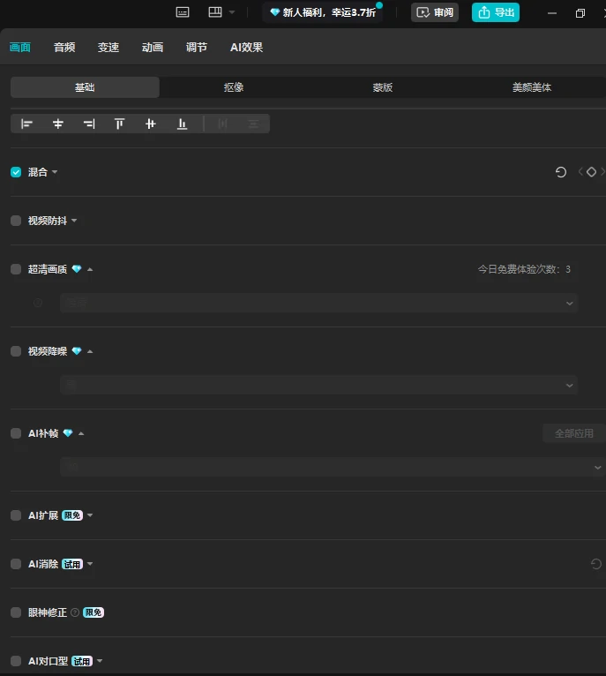606x676 pixels.
Task: Select the 抠像 sub-tab
Action: (234, 87)
